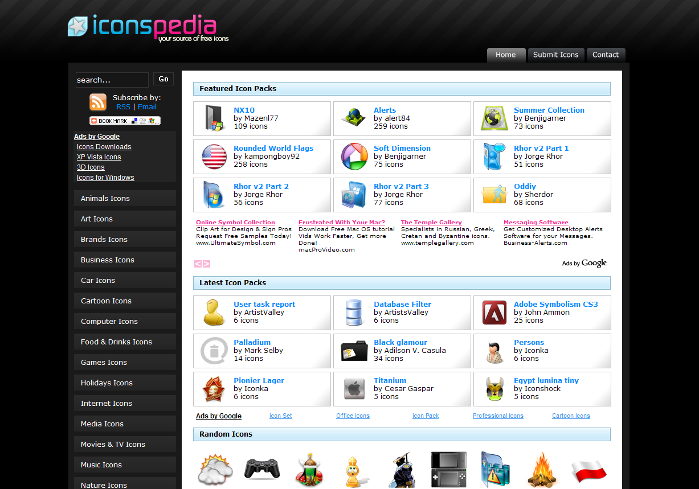The height and width of the screenshot is (489, 699).
Task: Open the Egypt lumina tiny pharaoh icon
Action: tap(494, 389)
